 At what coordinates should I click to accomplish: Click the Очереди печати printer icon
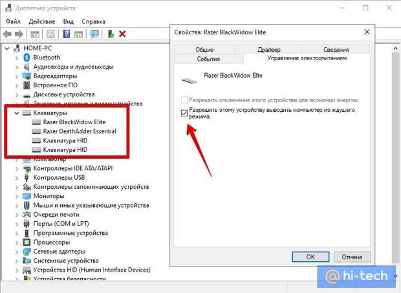[x=27, y=215]
